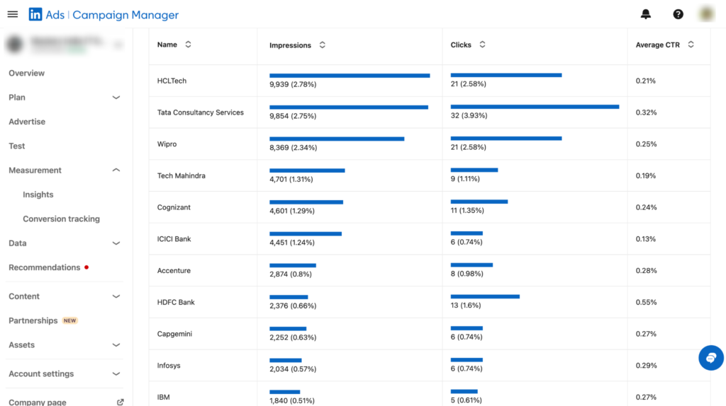Click the Average CTR header text
Image resolution: width=726 pixels, height=406 pixels.
tap(657, 45)
